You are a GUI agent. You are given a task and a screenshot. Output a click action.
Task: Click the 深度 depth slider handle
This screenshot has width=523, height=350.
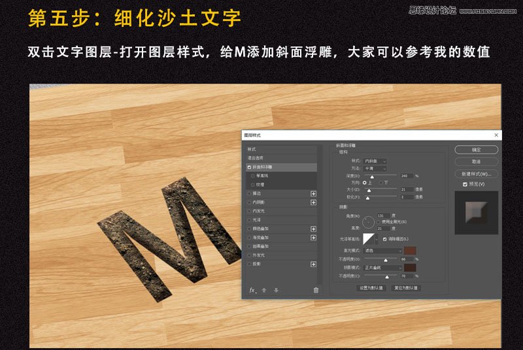372,176
